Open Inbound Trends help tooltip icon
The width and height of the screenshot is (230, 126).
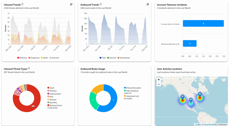tap(22, 4)
